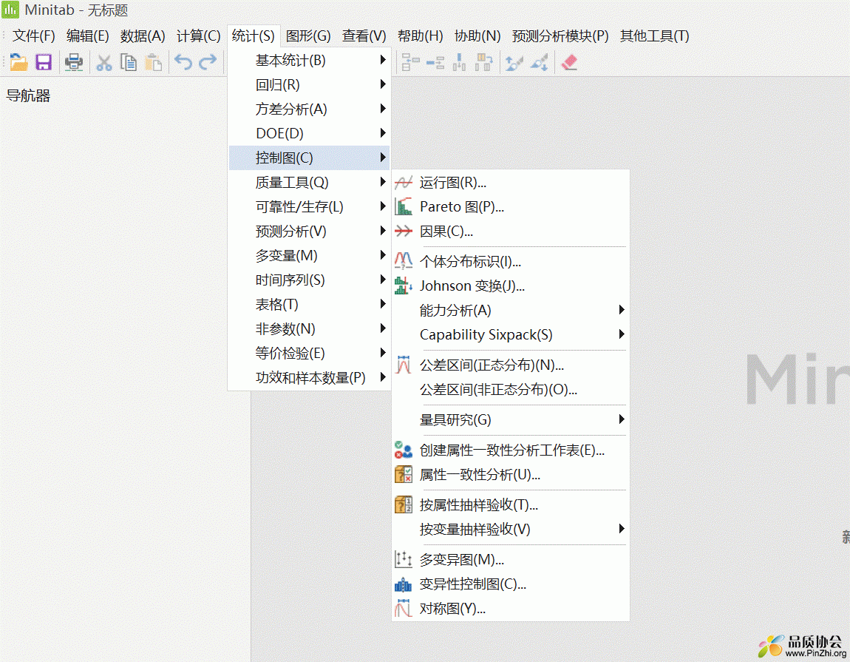Click the 创建属性一致性分析工作表 icon
The width and height of the screenshot is (850, 662).
pyautogui.click(x=404, y=450)
